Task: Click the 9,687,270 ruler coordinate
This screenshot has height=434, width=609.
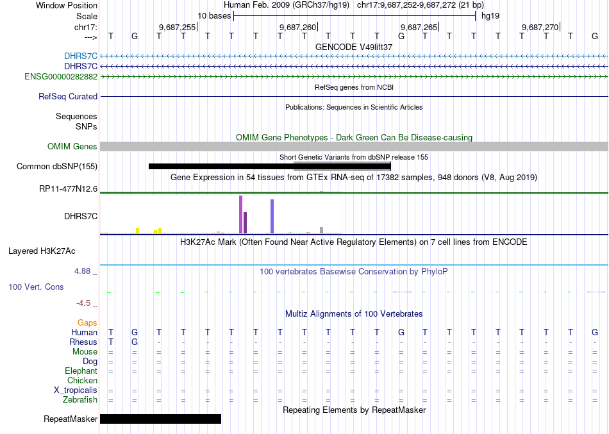Action: pos(540,27)
